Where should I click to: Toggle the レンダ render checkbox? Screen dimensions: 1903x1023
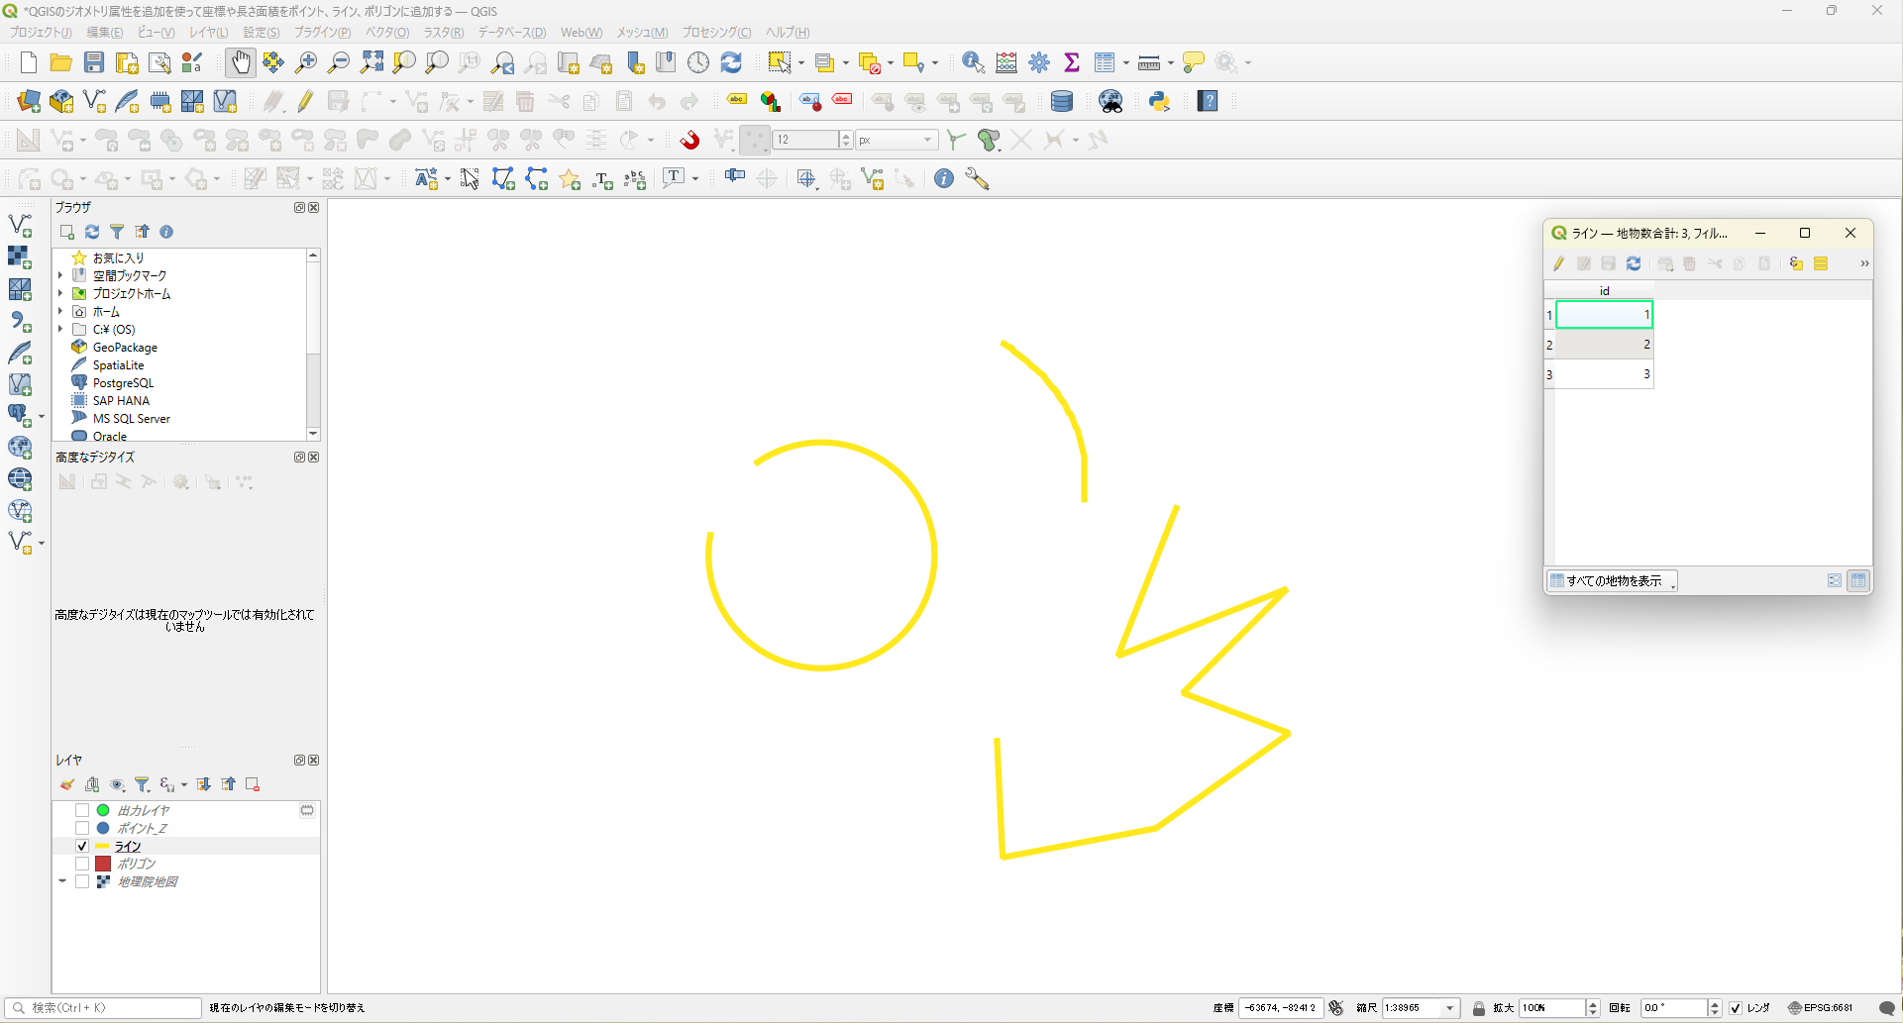[1736, 1008]
